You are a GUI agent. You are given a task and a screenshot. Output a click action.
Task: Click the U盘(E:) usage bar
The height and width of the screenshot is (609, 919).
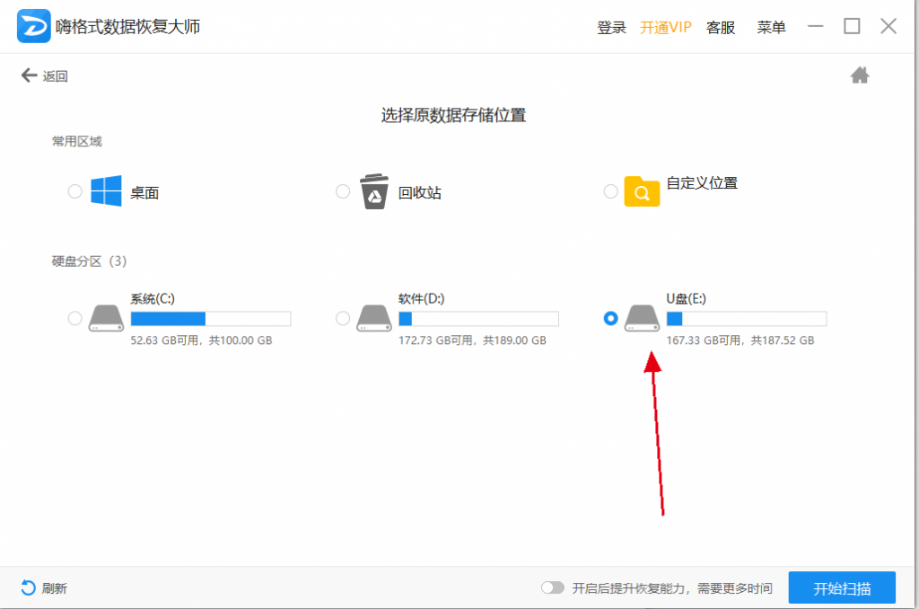point(747,319)
